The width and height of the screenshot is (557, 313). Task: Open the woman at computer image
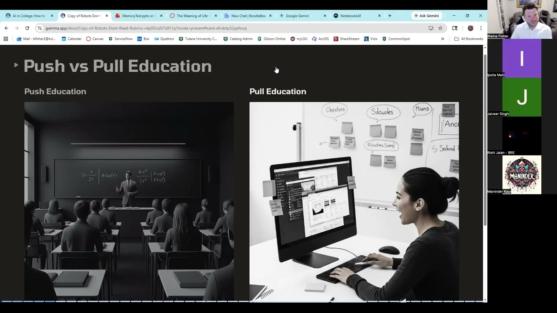[x=354, y=201]
